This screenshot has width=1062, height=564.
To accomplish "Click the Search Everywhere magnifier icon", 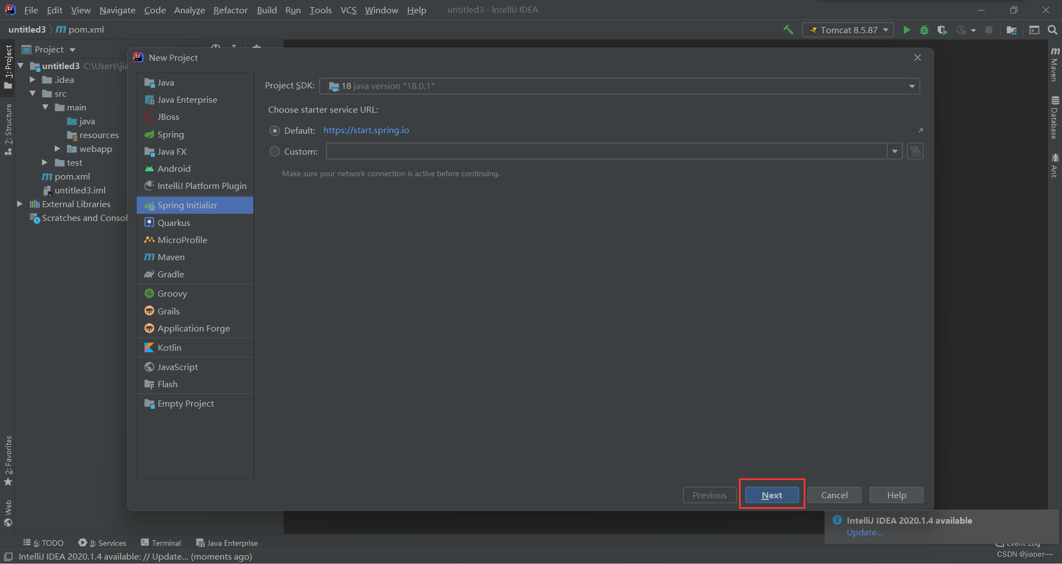I will point(1053,30).
